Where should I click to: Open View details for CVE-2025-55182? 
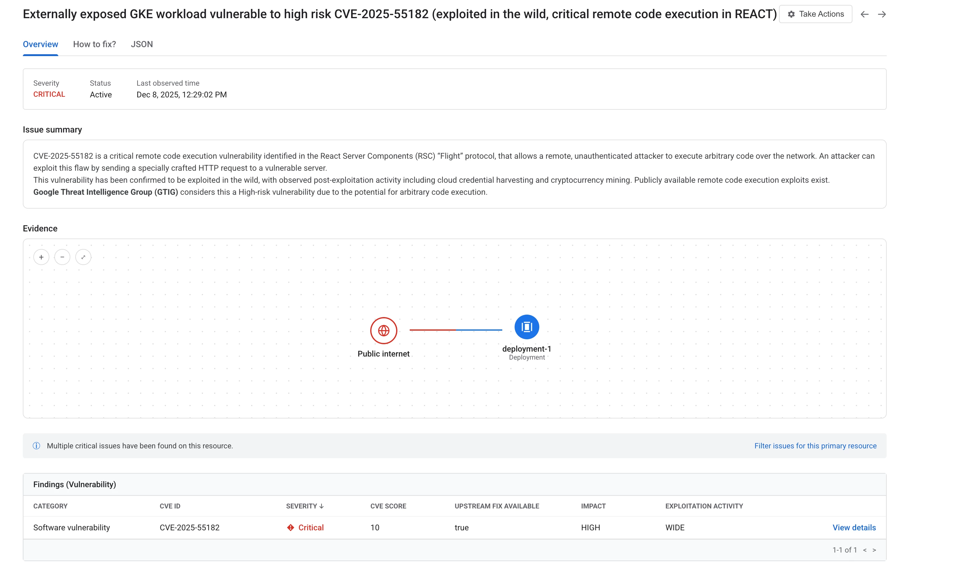[x=854, y=527]
